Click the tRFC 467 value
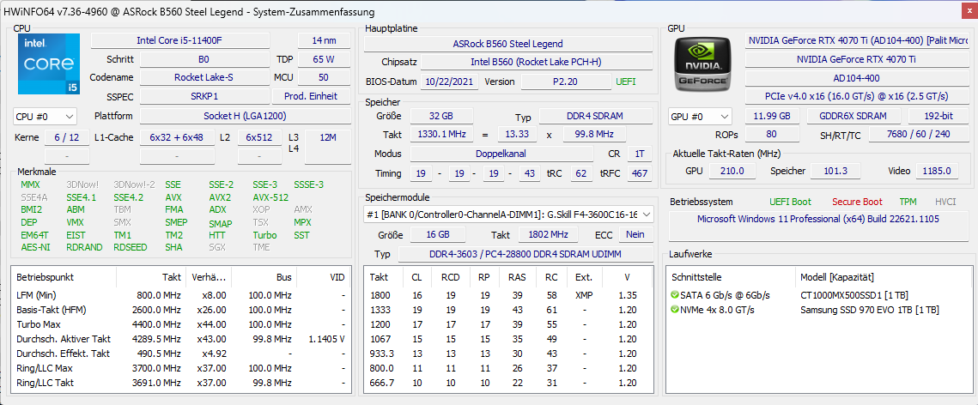This screenshot has width=978, height=405. 639,172
